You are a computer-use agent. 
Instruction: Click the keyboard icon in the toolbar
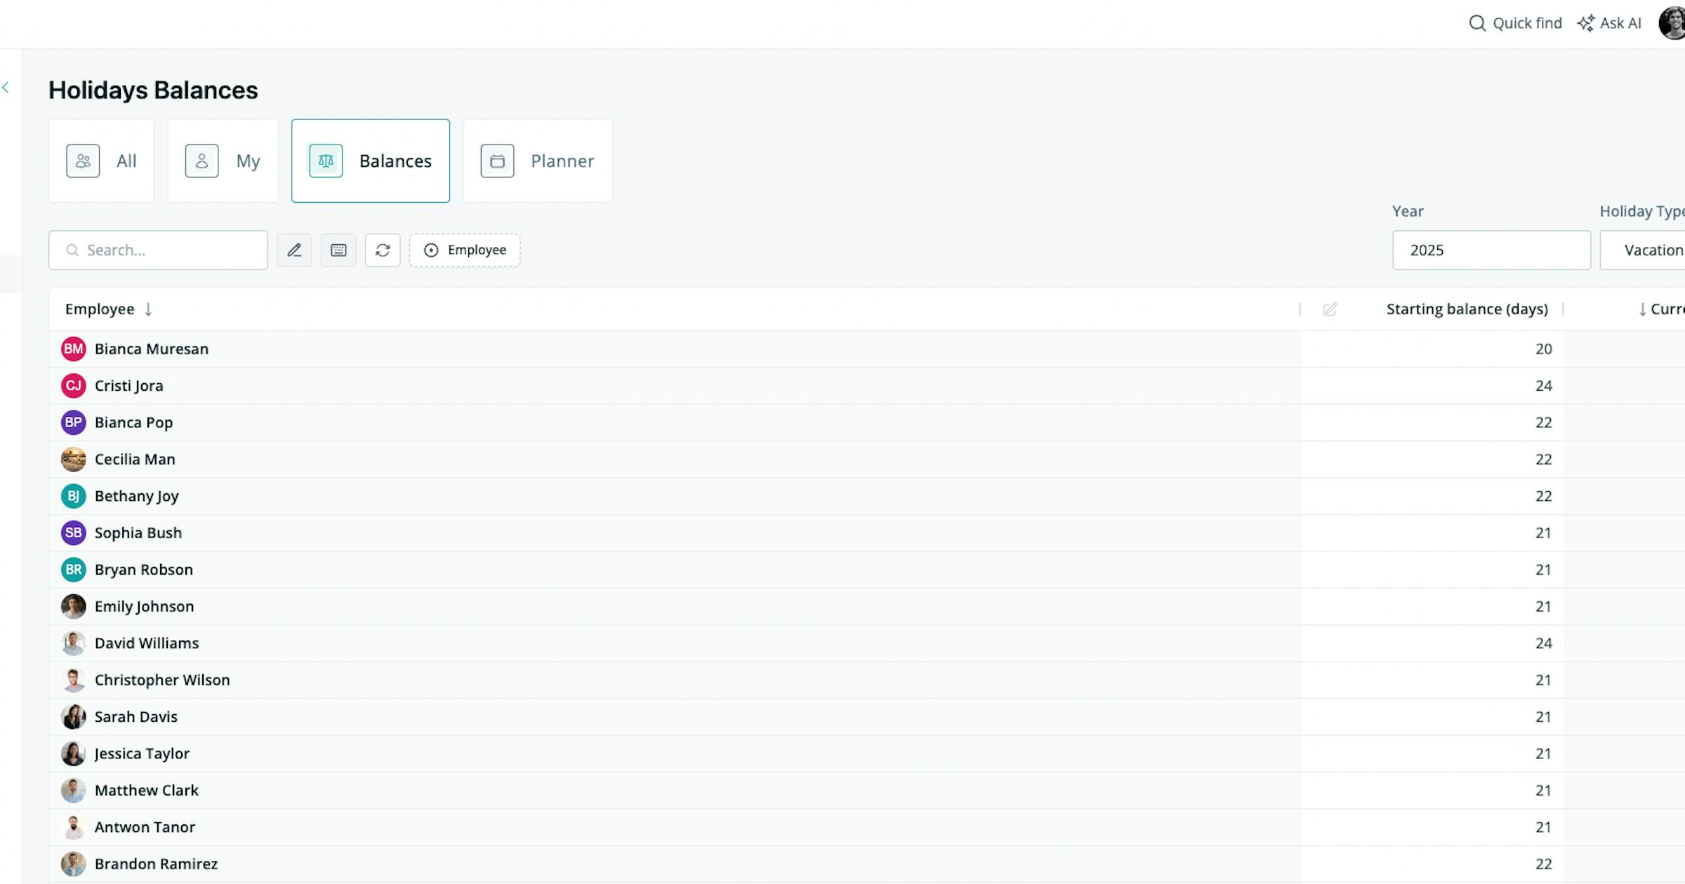coord(338,250)
